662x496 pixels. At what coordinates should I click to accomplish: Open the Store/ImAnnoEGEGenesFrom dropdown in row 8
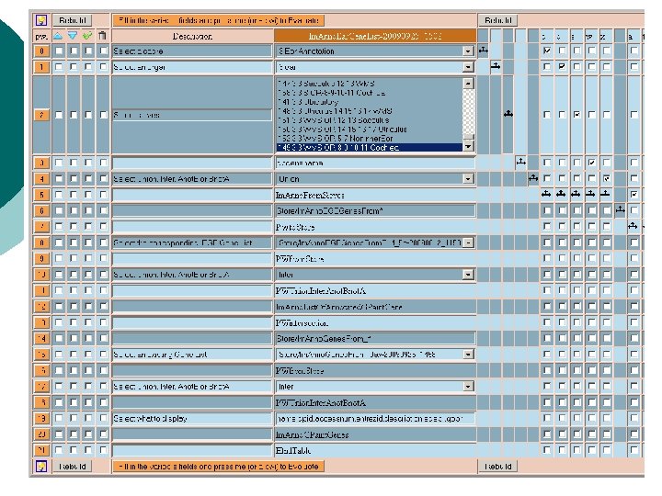pyautogui.click(x=468, y=242)
